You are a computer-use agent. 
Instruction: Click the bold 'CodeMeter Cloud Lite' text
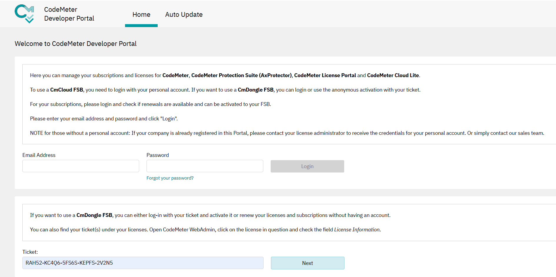393,75
